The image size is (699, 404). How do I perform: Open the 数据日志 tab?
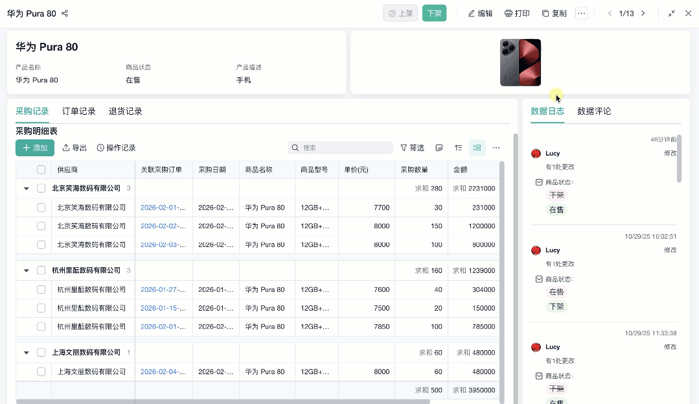[547, 111]
